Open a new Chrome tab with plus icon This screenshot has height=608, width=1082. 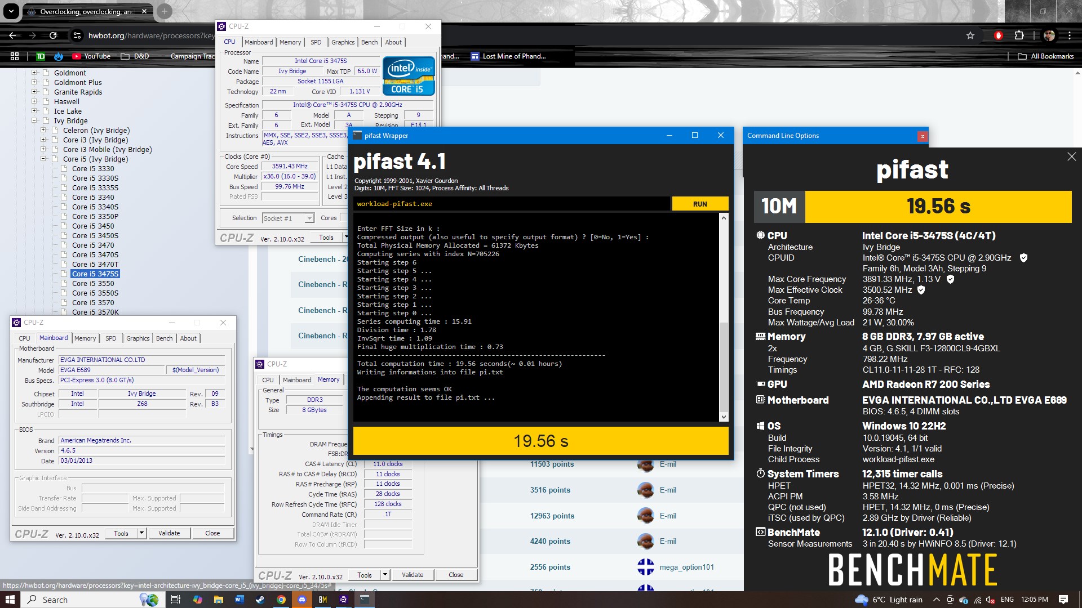[x=164, y=11]
